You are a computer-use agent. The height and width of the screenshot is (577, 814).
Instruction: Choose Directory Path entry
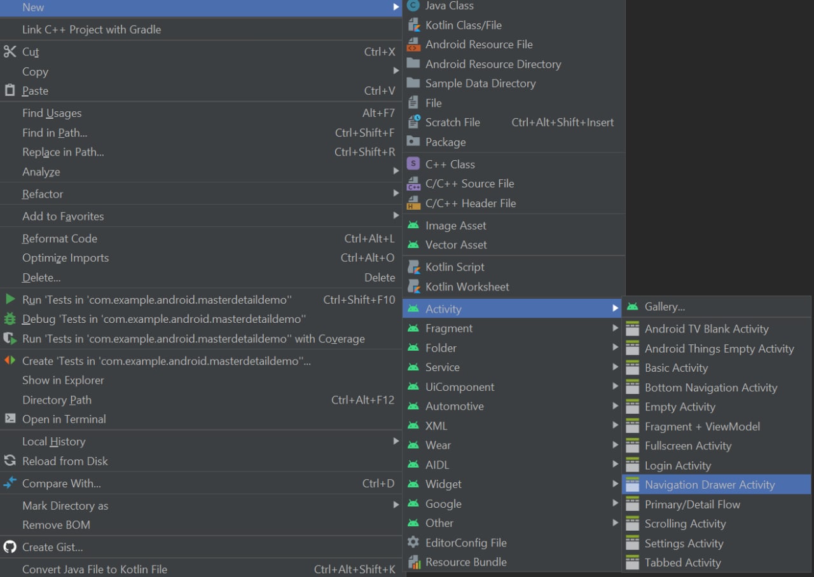pos(201,400)
